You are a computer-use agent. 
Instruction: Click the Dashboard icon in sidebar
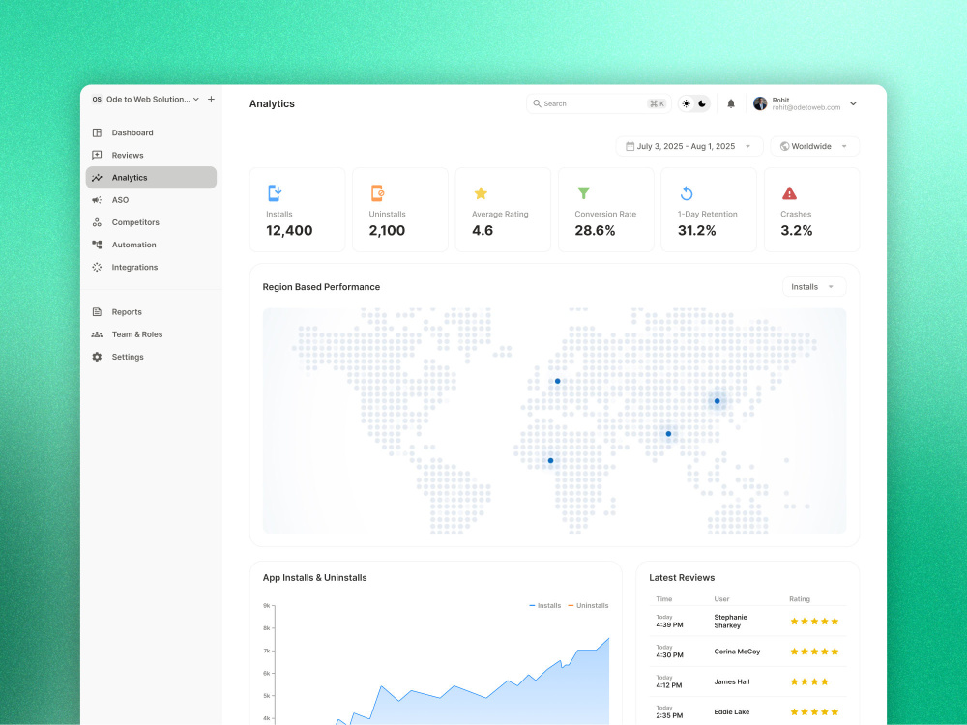(x=97, y=132)
